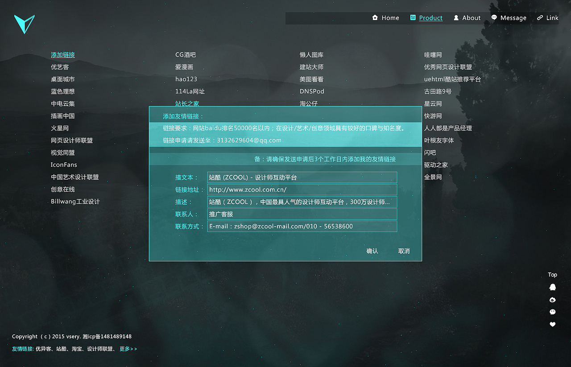This screenshot has width=571, height=367.
Task: Open the 建站大师 link
Action: [x=312, y=67]
